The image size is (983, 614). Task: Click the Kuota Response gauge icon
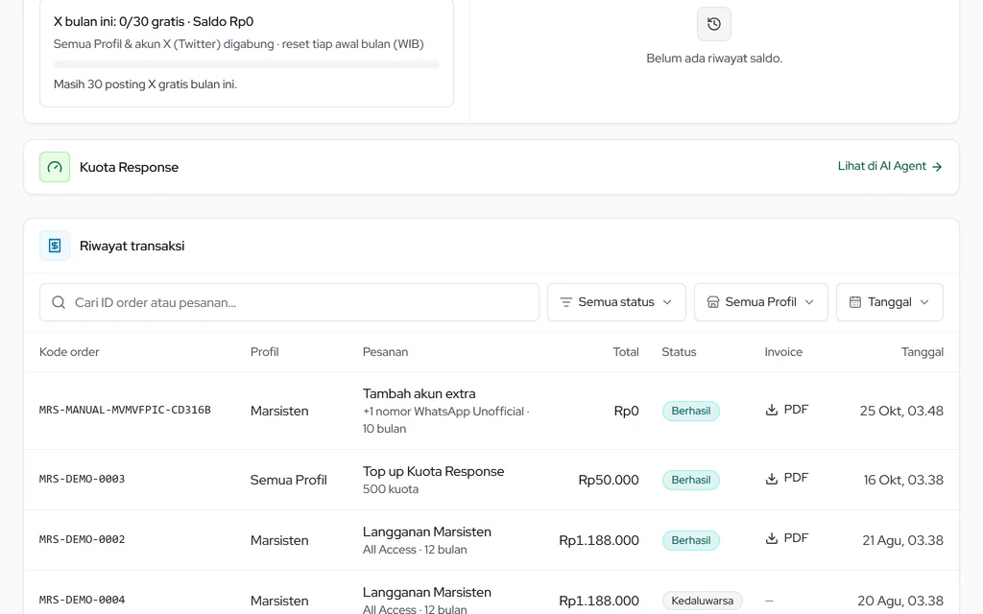55,167
